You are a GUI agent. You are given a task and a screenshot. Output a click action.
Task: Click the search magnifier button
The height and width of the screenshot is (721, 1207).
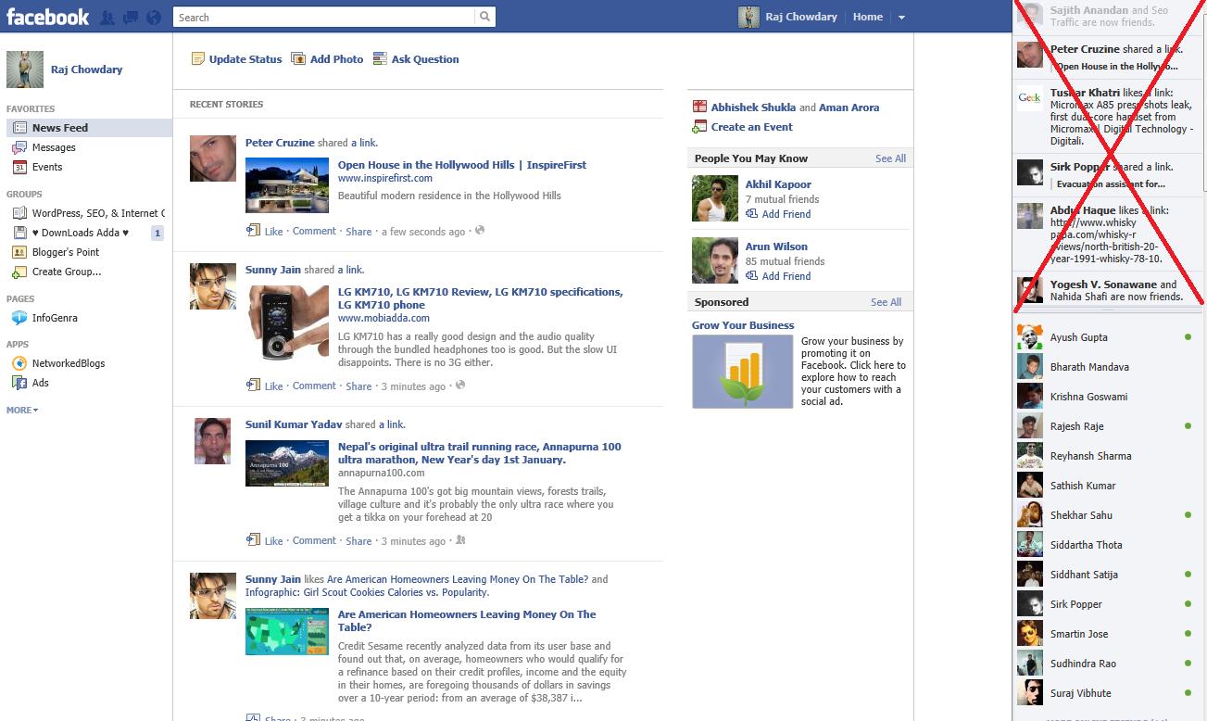point(484,17)
